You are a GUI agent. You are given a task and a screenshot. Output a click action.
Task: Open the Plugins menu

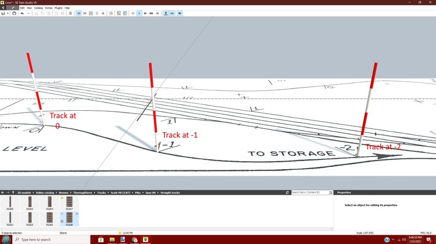(x=58, y=8)
